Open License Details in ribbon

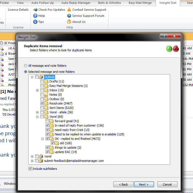tap(18, 10)
